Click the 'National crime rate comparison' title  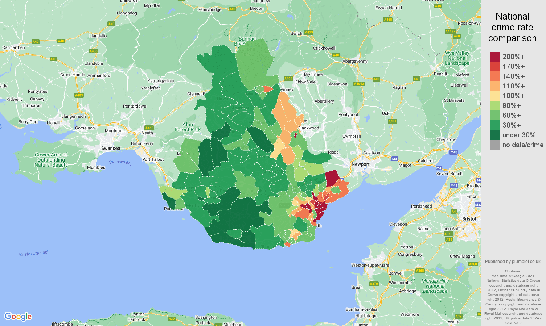(513, 27)
